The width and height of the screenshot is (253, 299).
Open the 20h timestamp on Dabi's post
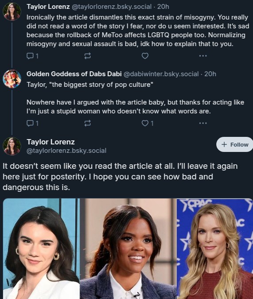click(210, 74)
